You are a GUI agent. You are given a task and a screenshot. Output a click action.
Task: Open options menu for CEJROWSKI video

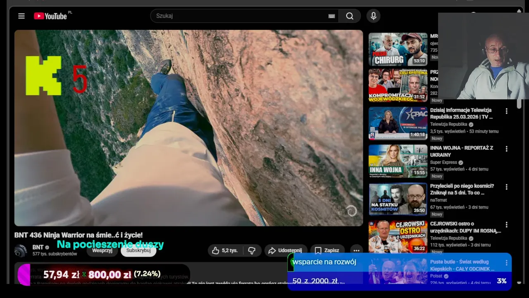point(506,225)
